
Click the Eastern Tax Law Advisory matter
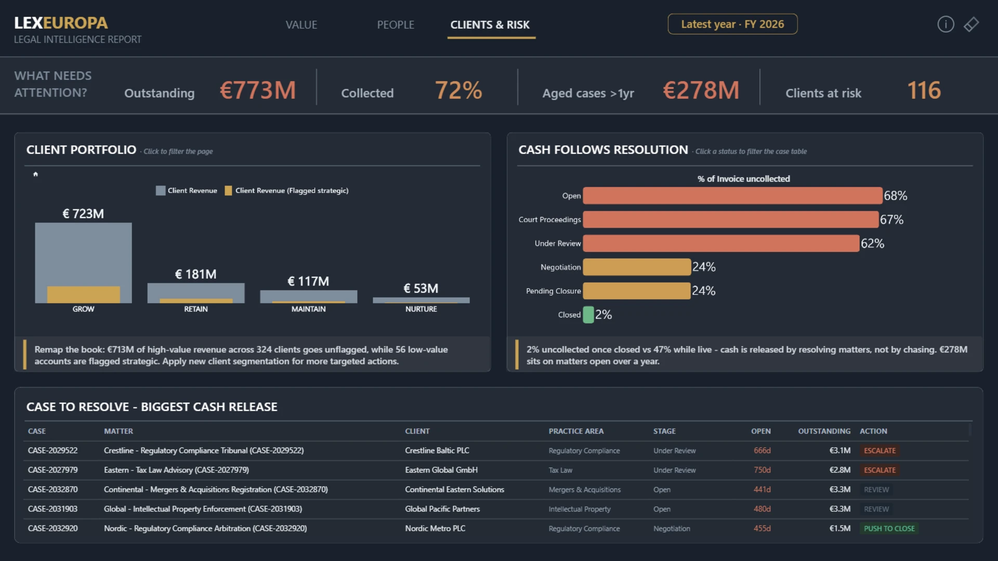(176, 470)
